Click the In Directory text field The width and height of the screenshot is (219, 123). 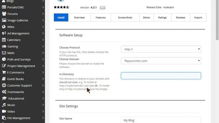click(x=161, y=76)
